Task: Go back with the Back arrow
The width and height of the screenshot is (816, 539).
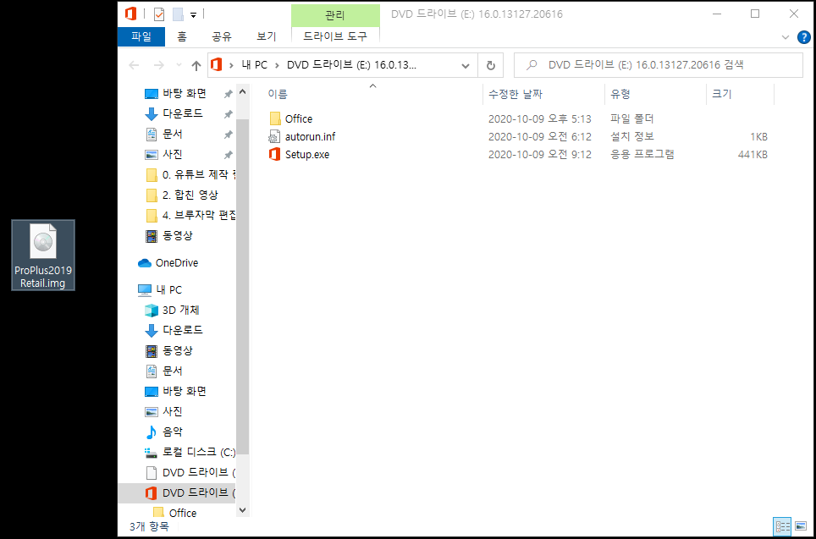Action: pyautogui.click(x=134, y=65)
